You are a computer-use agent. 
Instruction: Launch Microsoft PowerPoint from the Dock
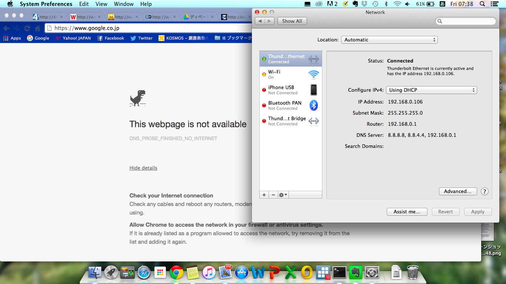point(274,273)
